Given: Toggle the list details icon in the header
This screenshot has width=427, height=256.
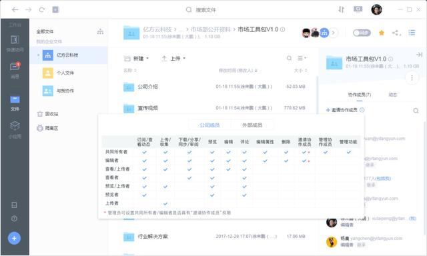Looking at the screenshot, I should click(412, 33).
